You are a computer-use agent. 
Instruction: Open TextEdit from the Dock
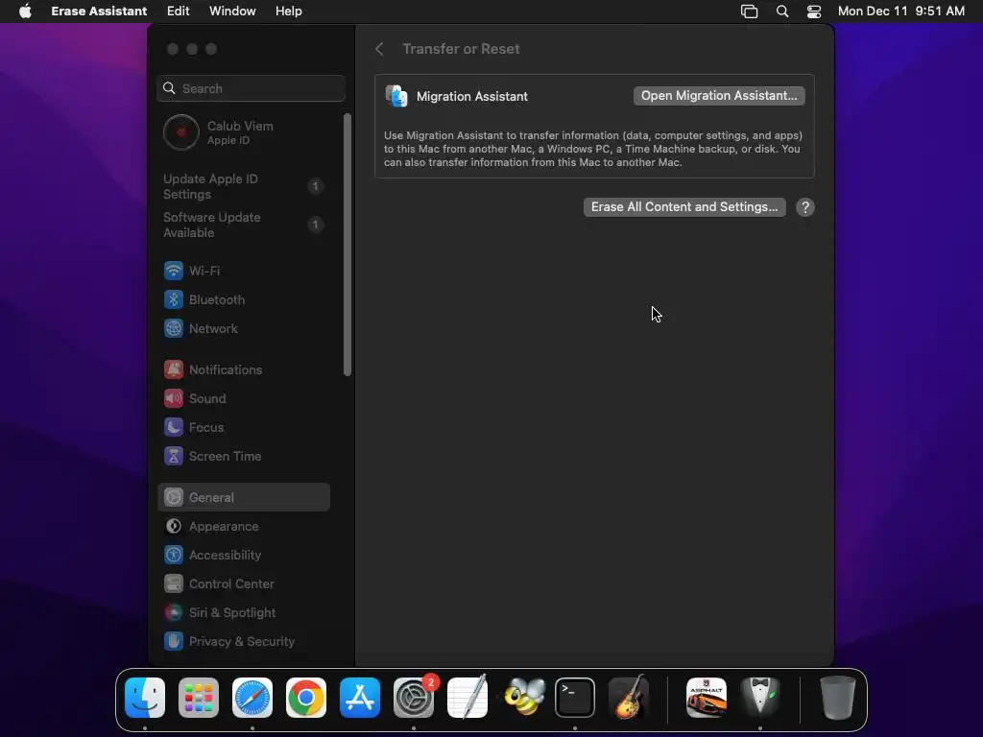tap(468, 698)
